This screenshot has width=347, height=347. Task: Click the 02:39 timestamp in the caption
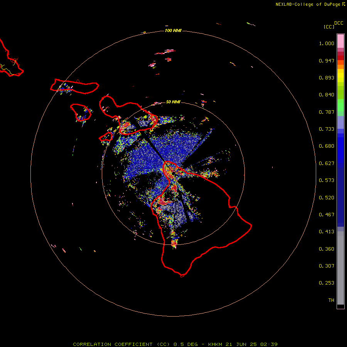pyautogui.click(x=269, y=344)
